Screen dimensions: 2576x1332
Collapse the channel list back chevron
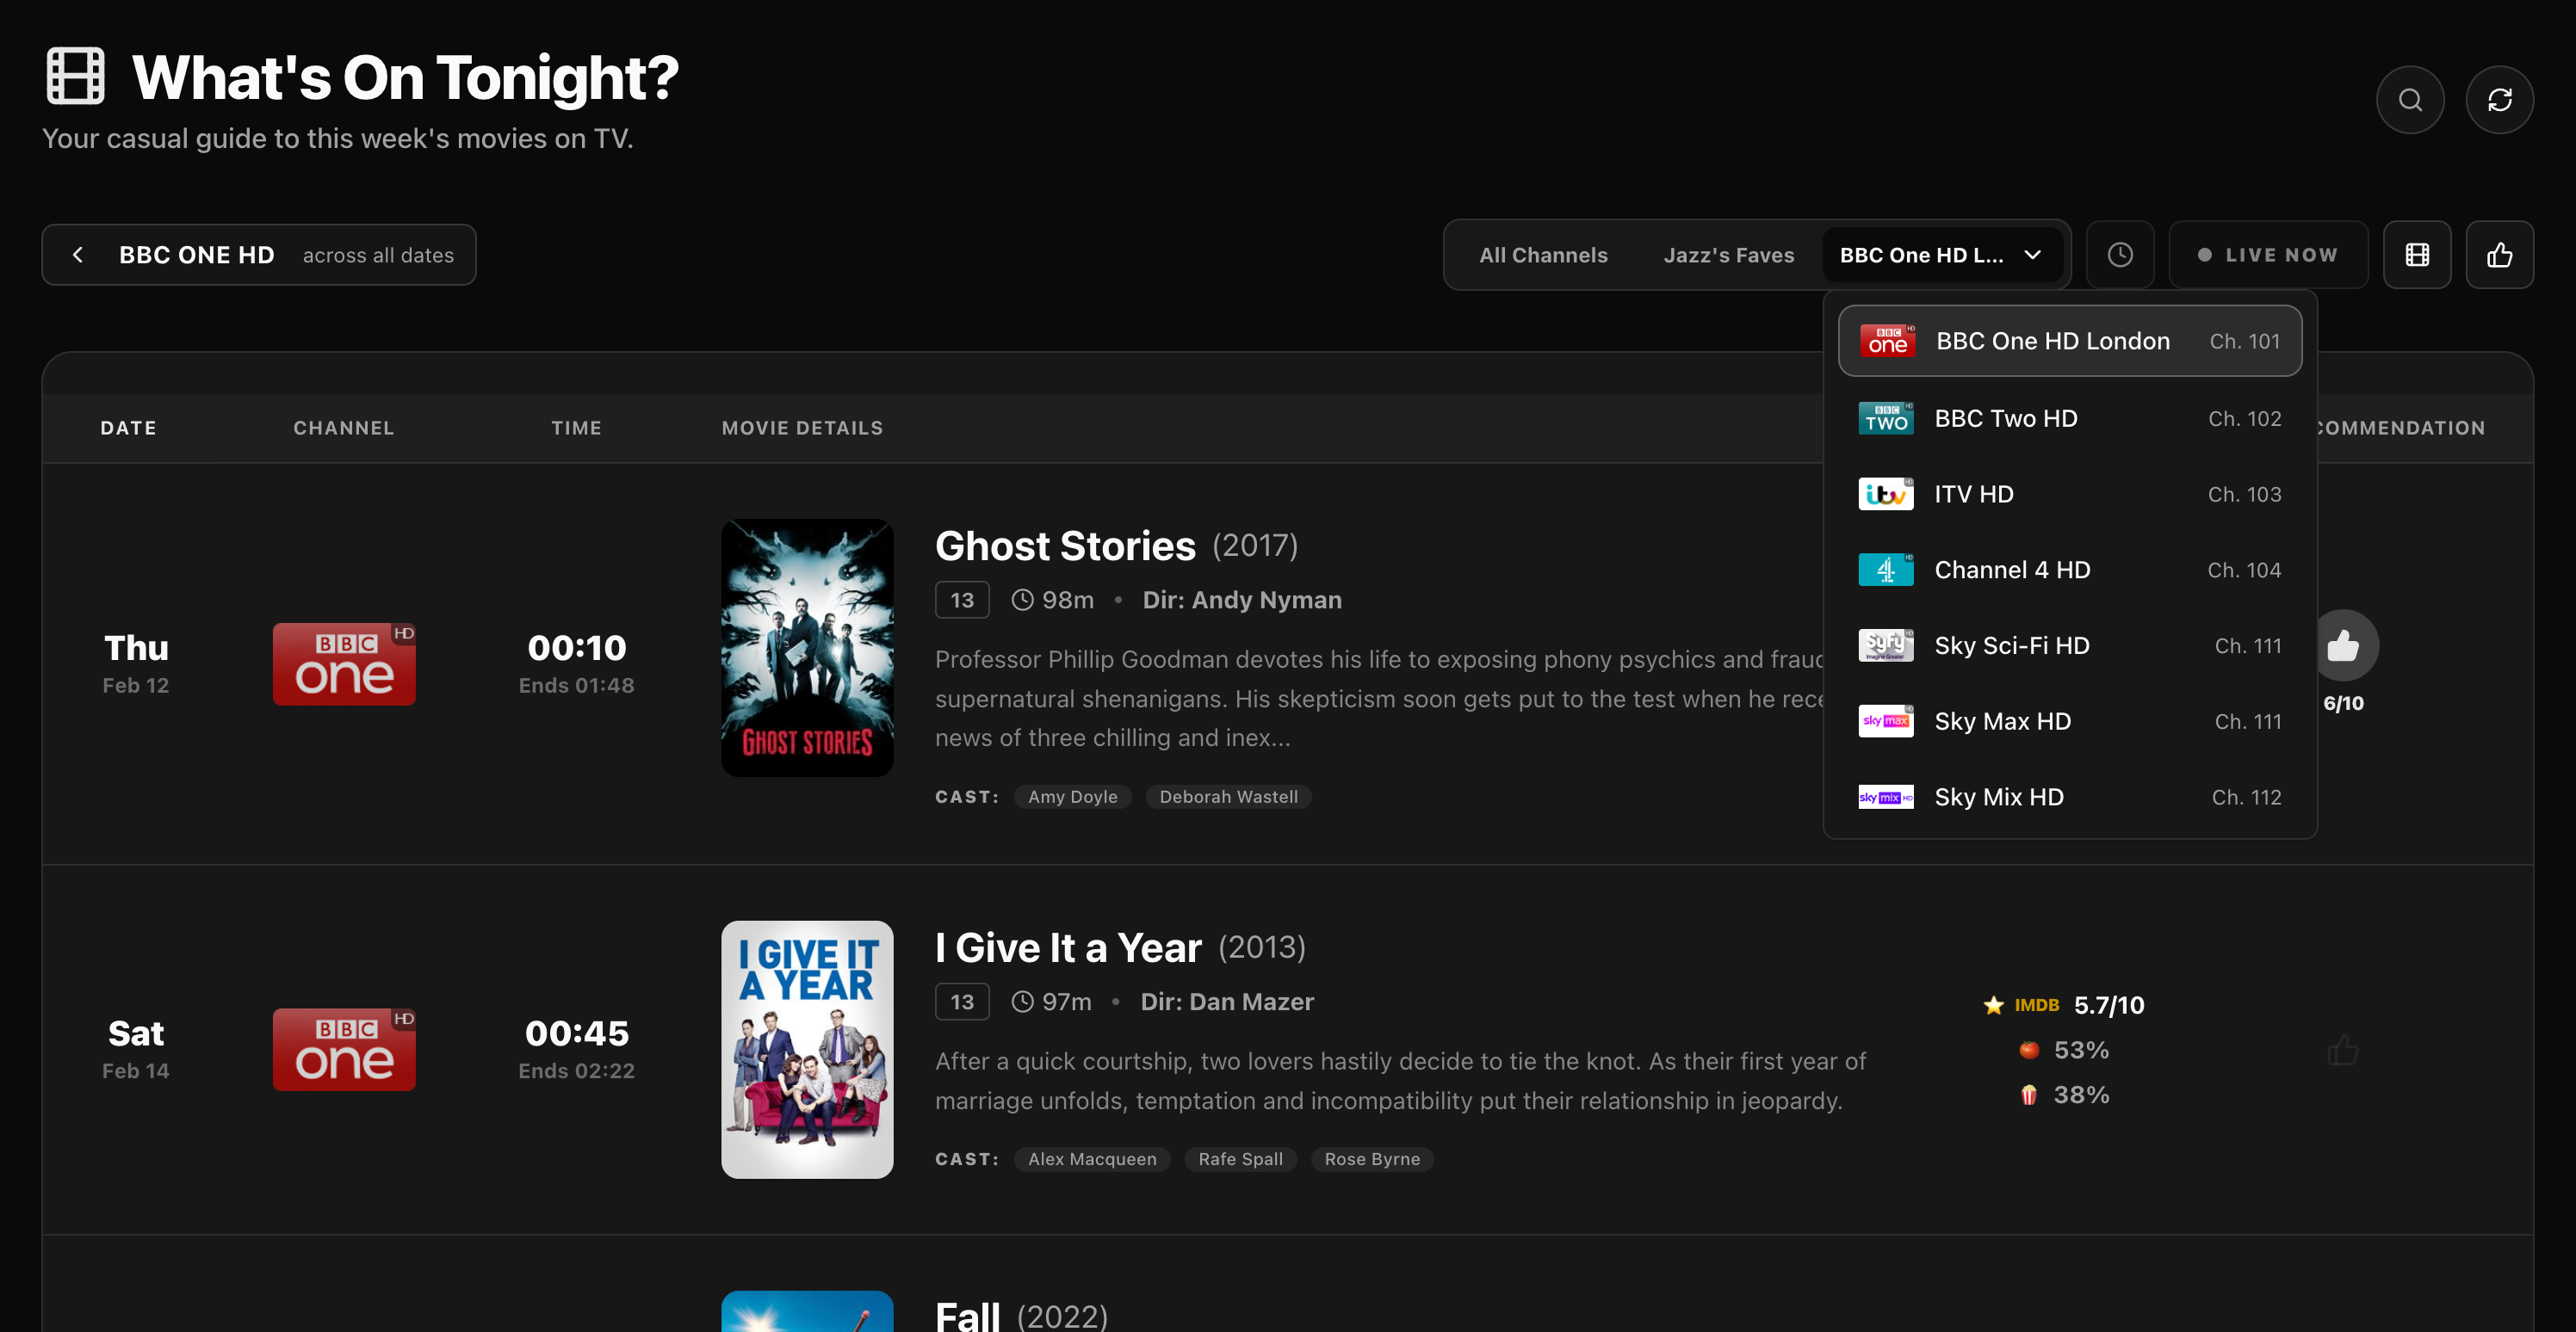pos(78,254)
